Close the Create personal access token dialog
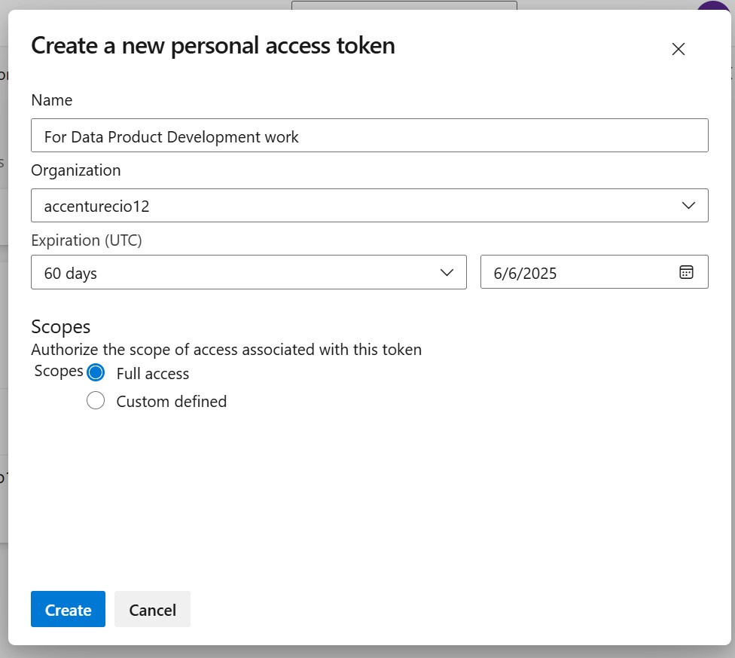This screenshot has height=658, width=735. 677,48
